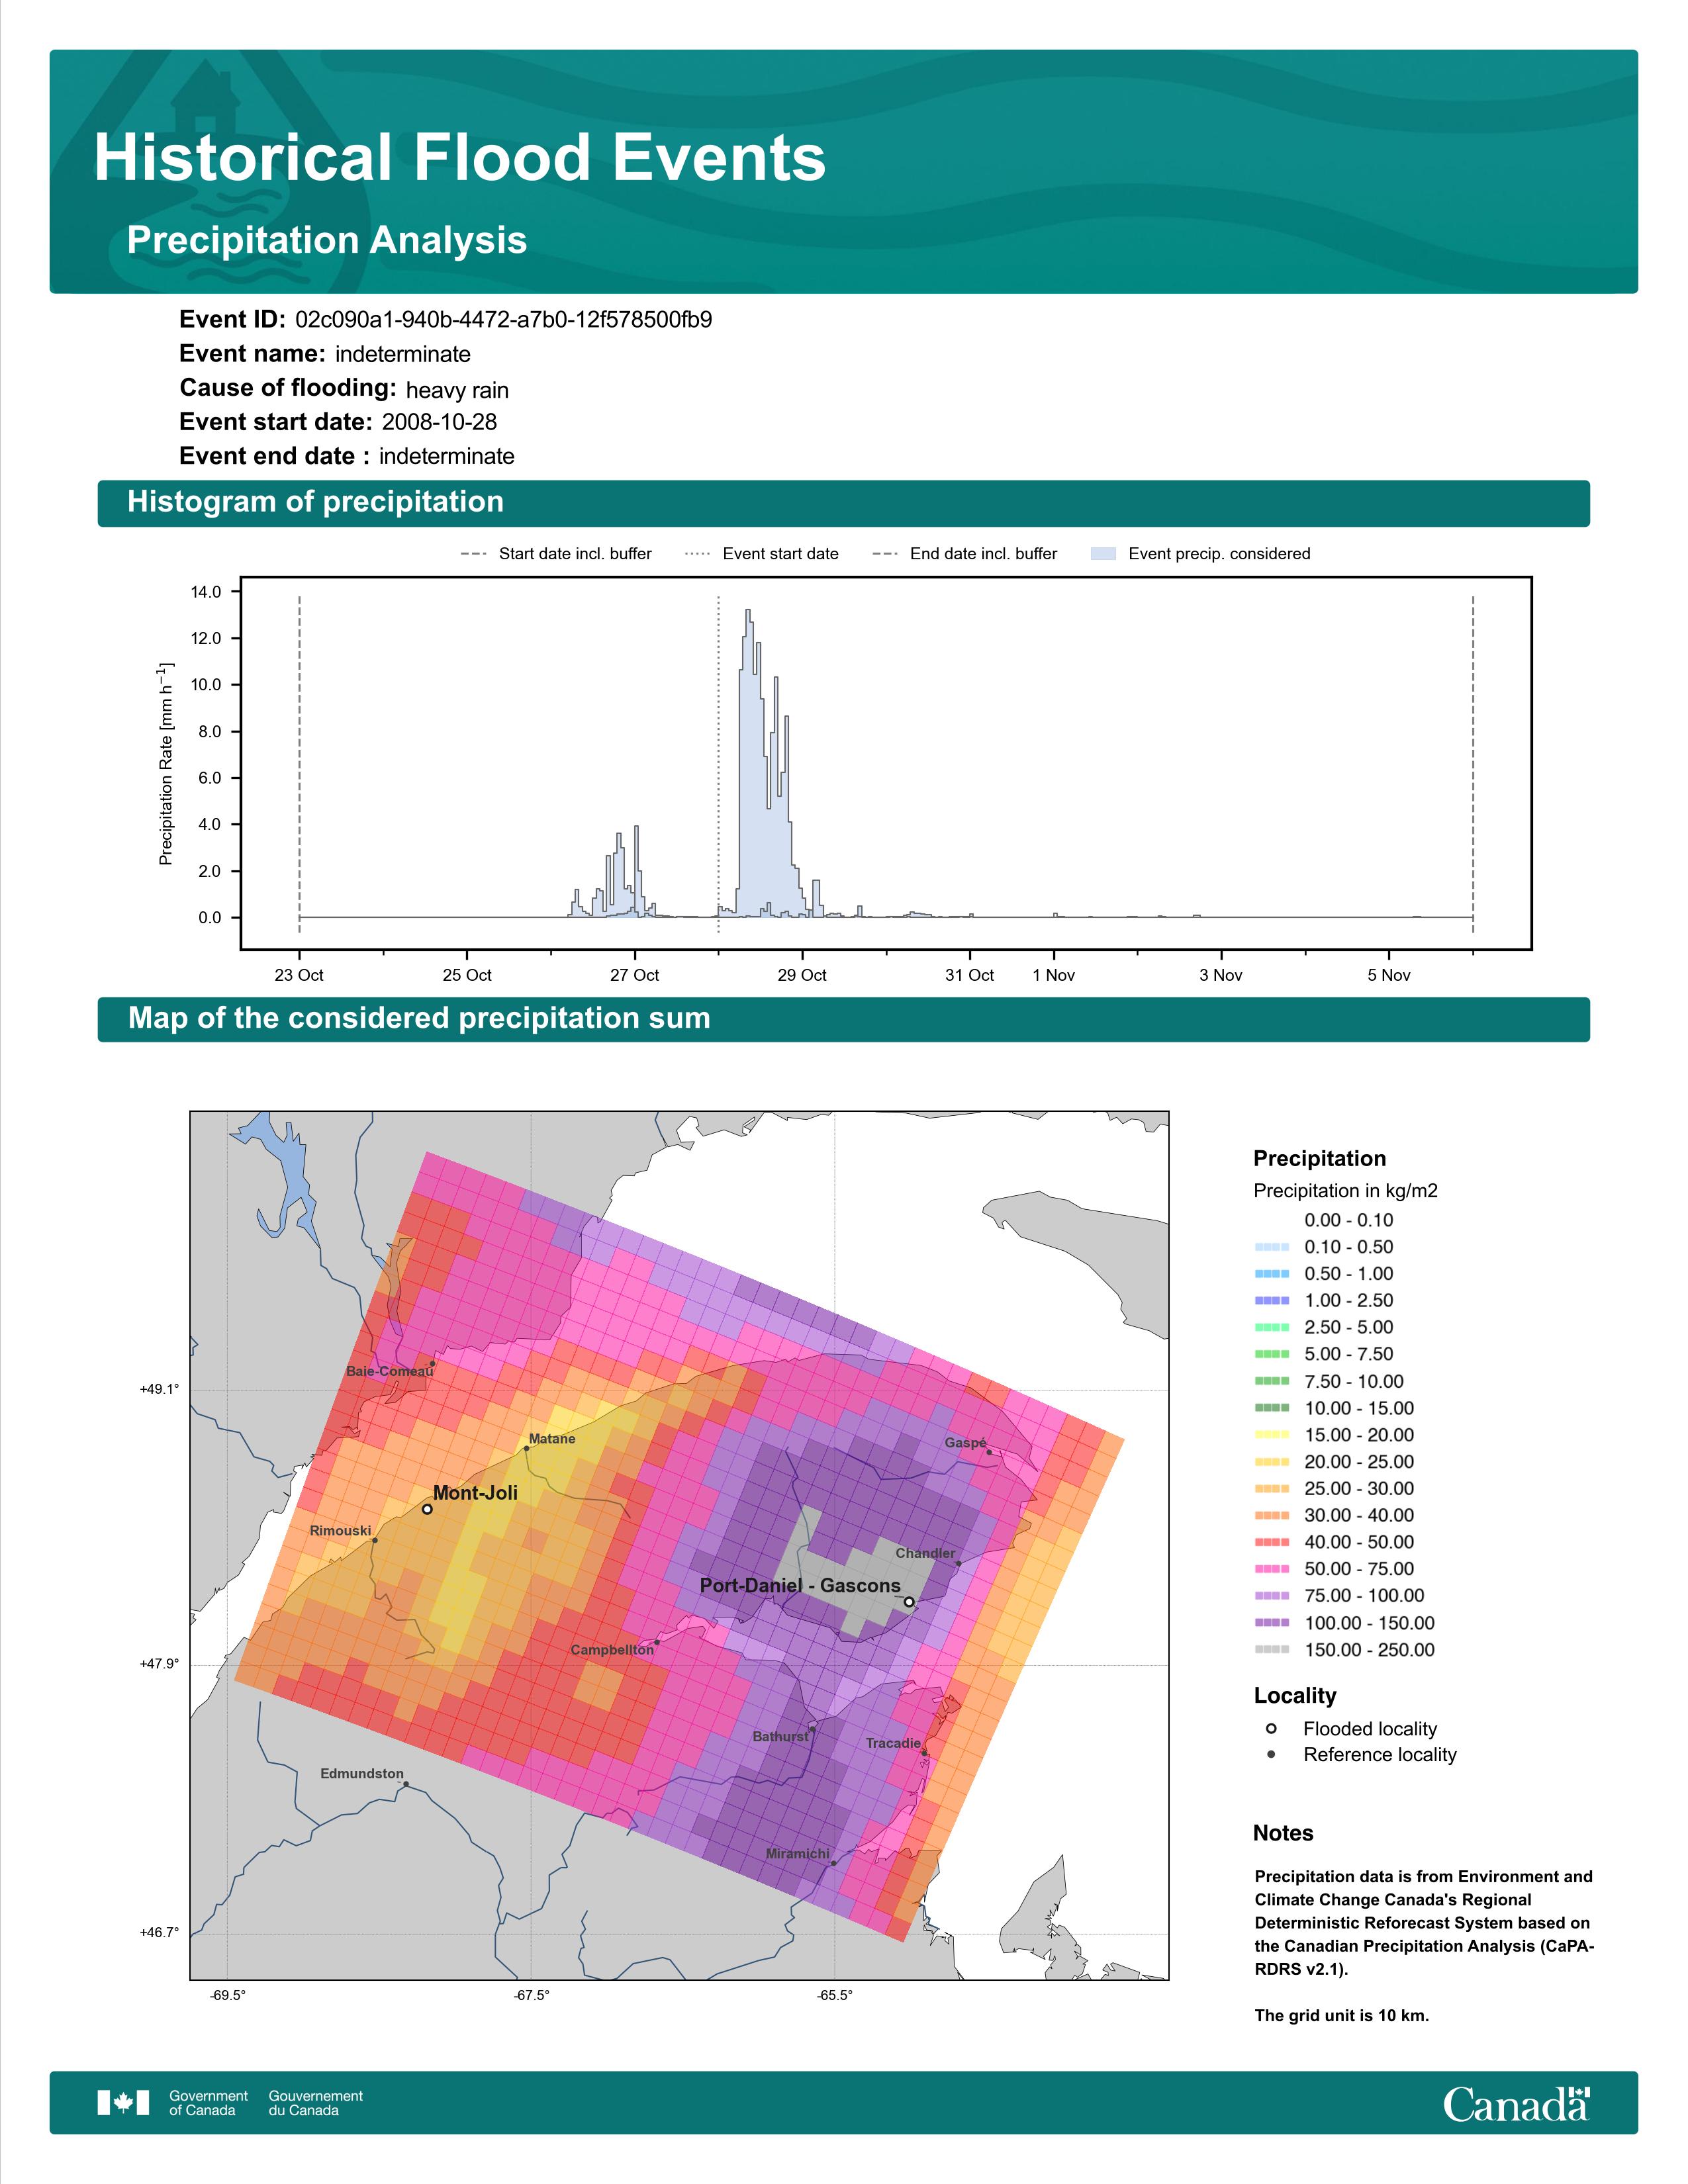Click the 1 Nov axis label
Viewport: 1688px width, 2184px height.
click(x=1054, y=976)
